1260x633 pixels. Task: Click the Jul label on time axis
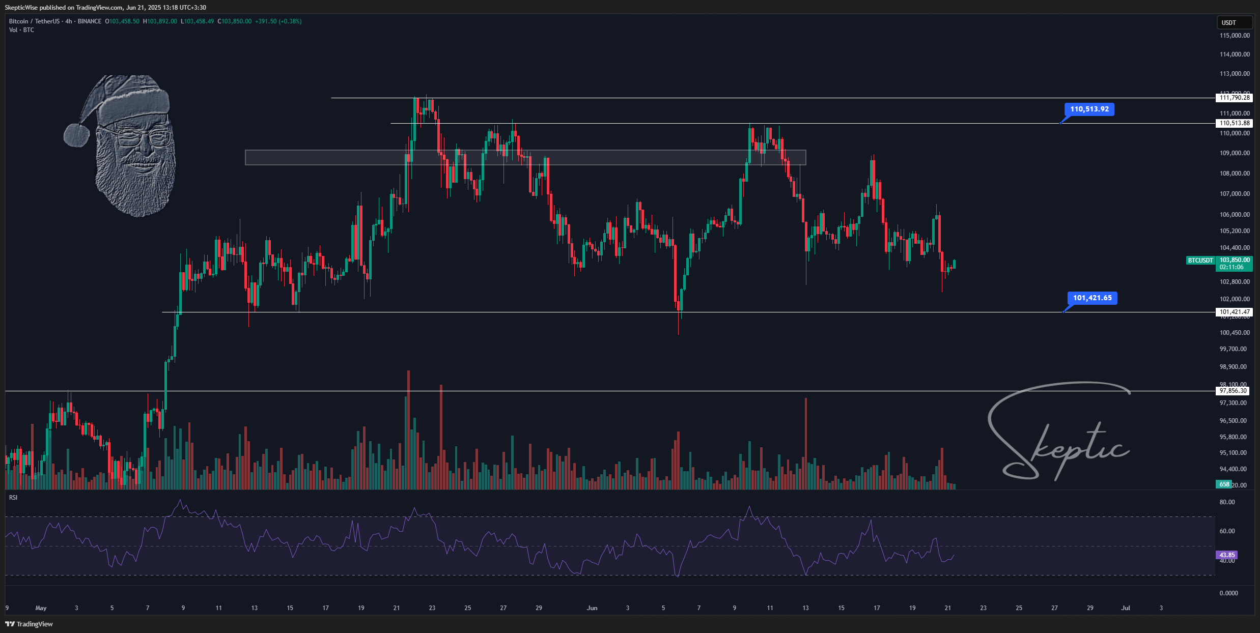point(1126,608)
